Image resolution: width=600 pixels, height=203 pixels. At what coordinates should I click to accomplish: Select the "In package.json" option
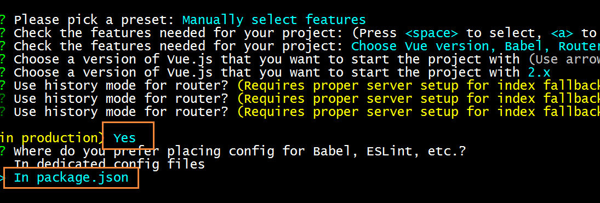tap(71, 178)
